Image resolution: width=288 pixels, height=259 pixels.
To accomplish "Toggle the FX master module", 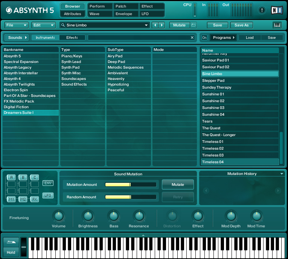I will coord(35,199).
